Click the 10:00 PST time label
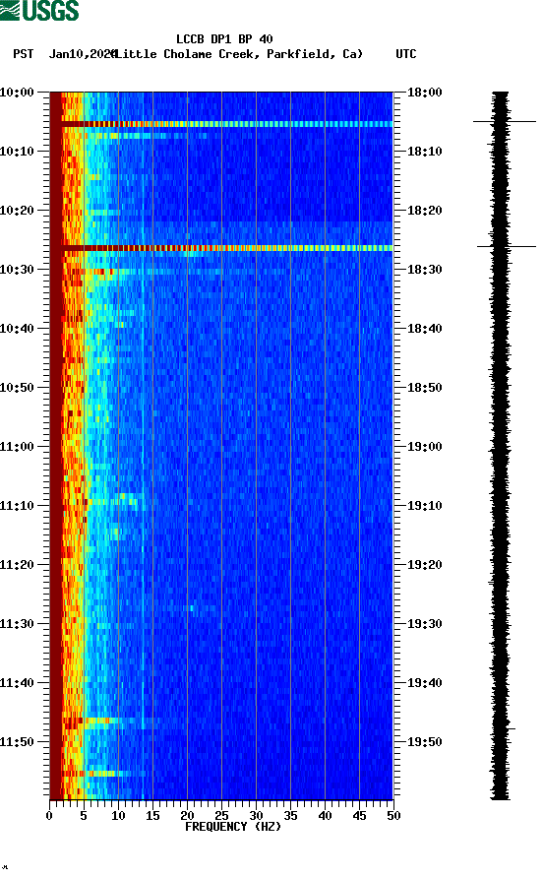The width and height of the screenshot is (543, 878). (x=17, y=93)
